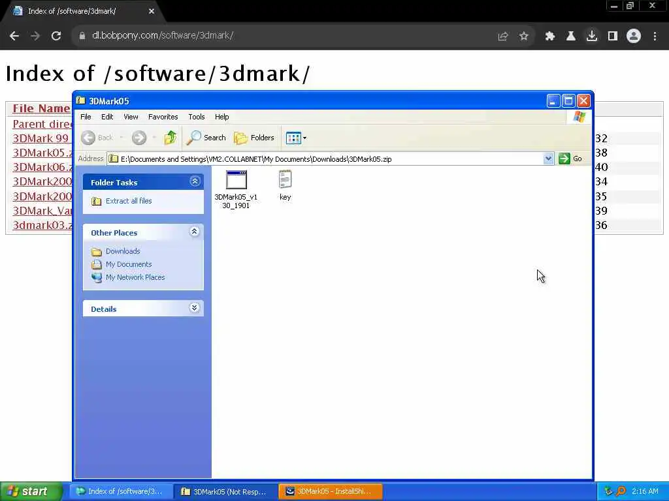Click Windows Start button
The height and width of the screenshot is (501, 669).
pos(31,492)
